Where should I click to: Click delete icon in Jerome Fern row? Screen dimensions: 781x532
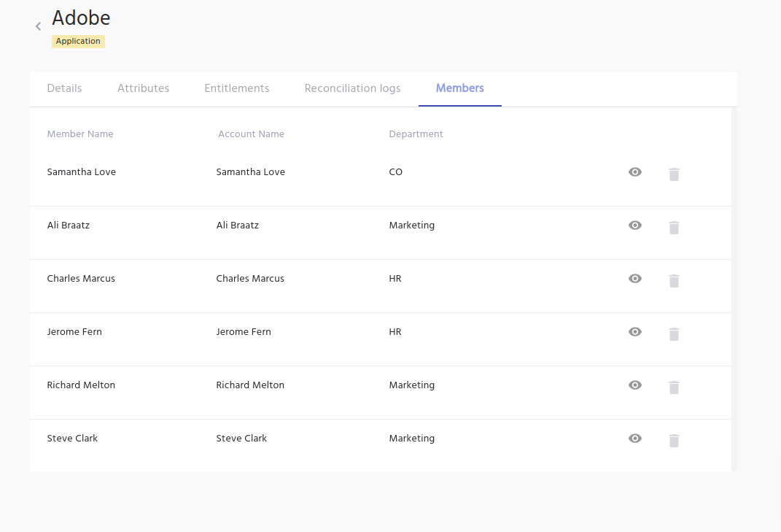pyautogui.click(x=674, y=334)
